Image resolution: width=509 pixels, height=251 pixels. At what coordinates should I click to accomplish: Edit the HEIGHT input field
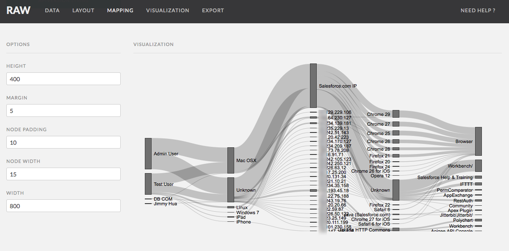coord(63,79)
